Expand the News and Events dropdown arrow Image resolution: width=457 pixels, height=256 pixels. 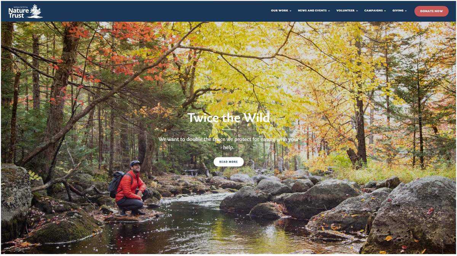click(329, 11)
